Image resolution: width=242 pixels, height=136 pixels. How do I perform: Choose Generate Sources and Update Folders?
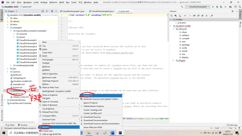[x=101, y=99]
